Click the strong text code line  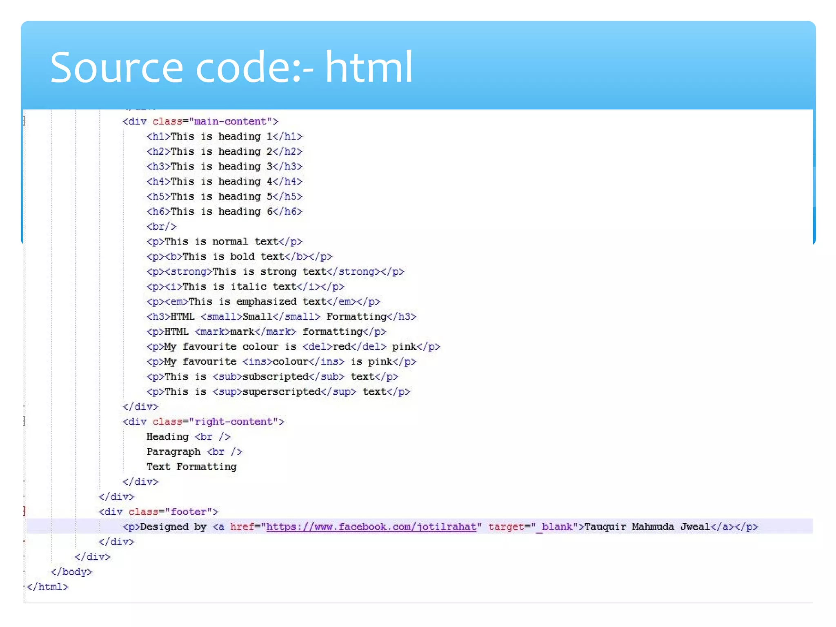(275, 271)
